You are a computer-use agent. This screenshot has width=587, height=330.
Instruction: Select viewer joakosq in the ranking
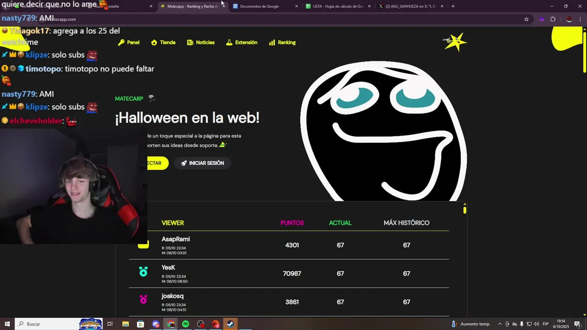point(172,296)
